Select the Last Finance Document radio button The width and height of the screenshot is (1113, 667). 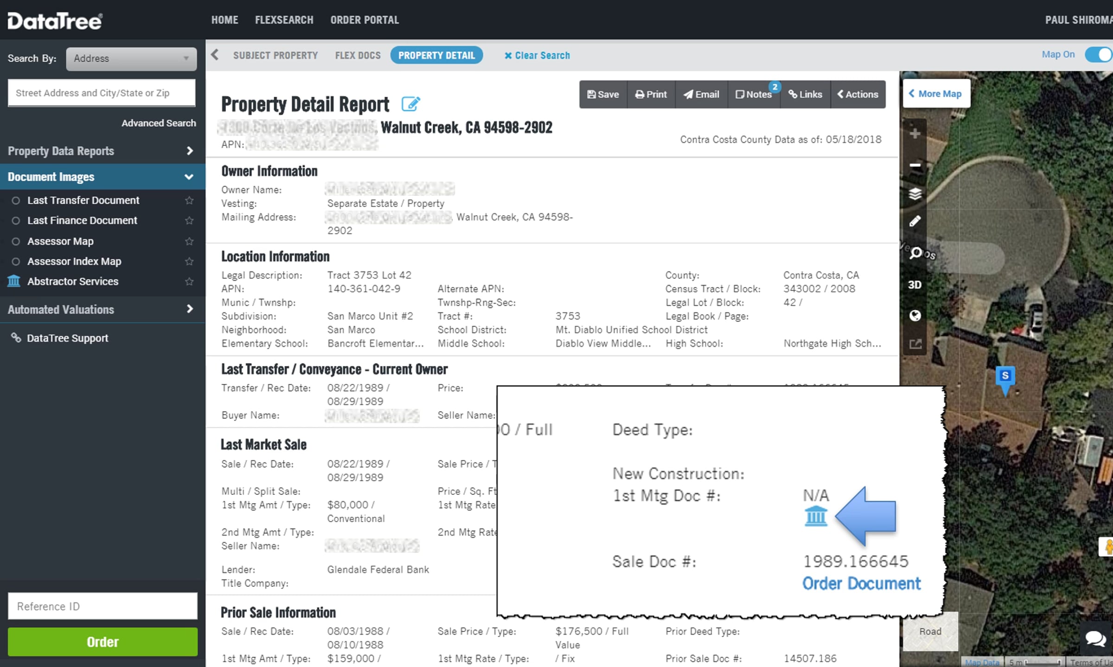pos(16,220)
